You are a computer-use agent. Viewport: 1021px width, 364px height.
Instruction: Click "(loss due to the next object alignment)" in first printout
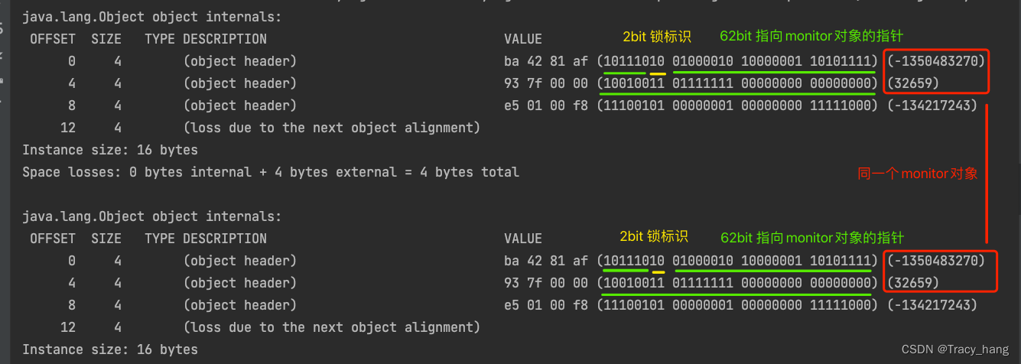(332, 128)
